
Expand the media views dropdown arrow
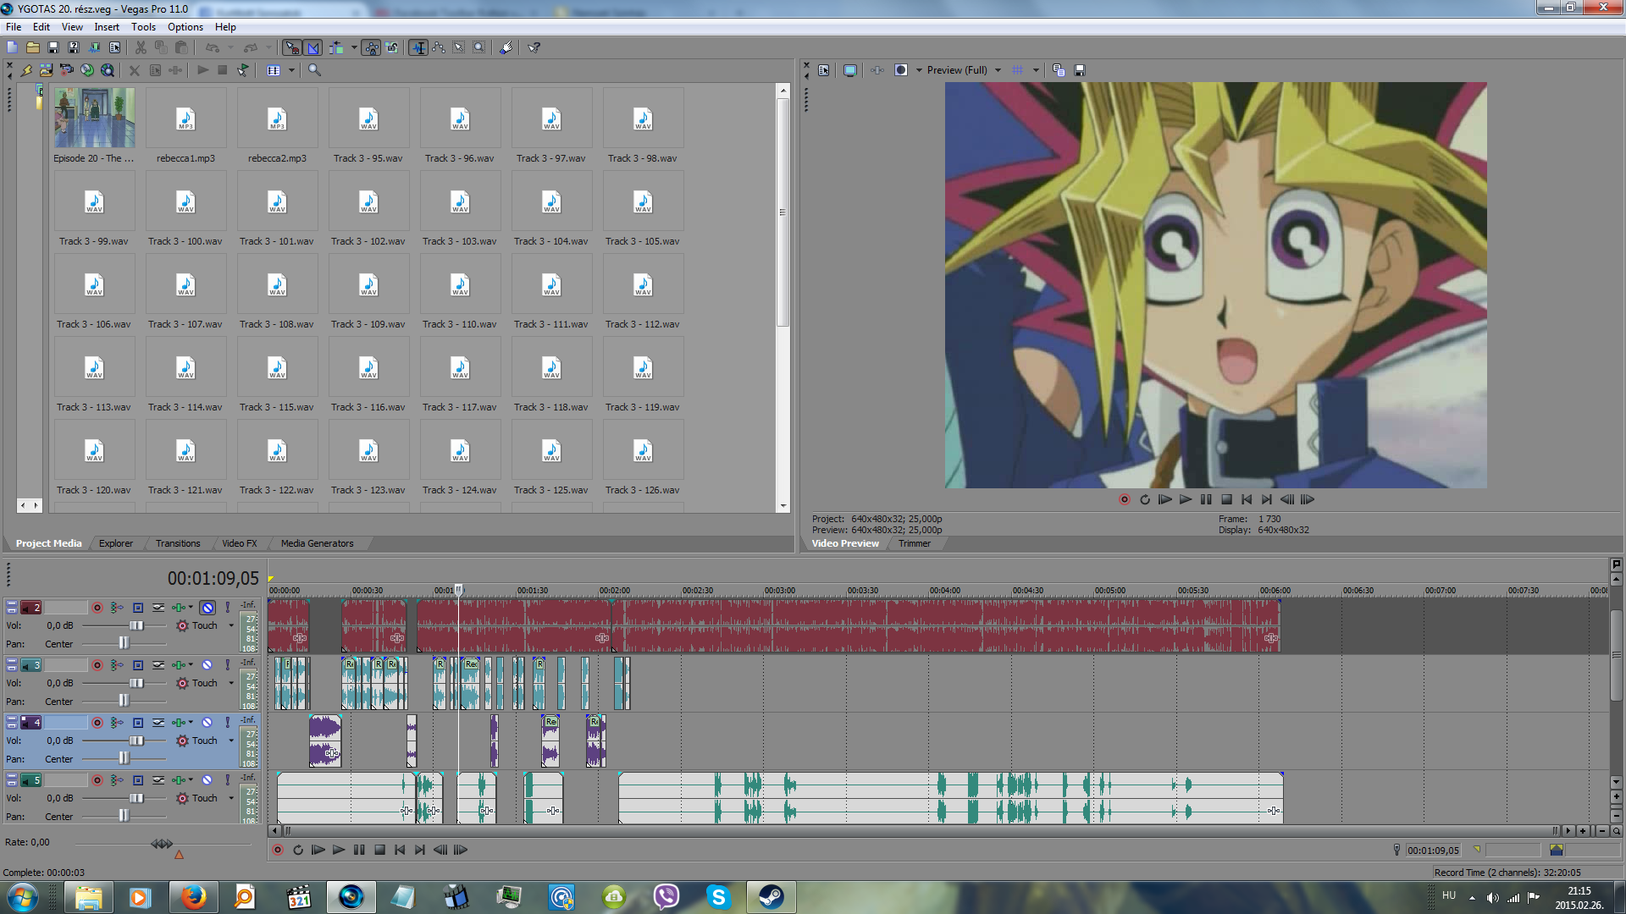coord(291,70)
